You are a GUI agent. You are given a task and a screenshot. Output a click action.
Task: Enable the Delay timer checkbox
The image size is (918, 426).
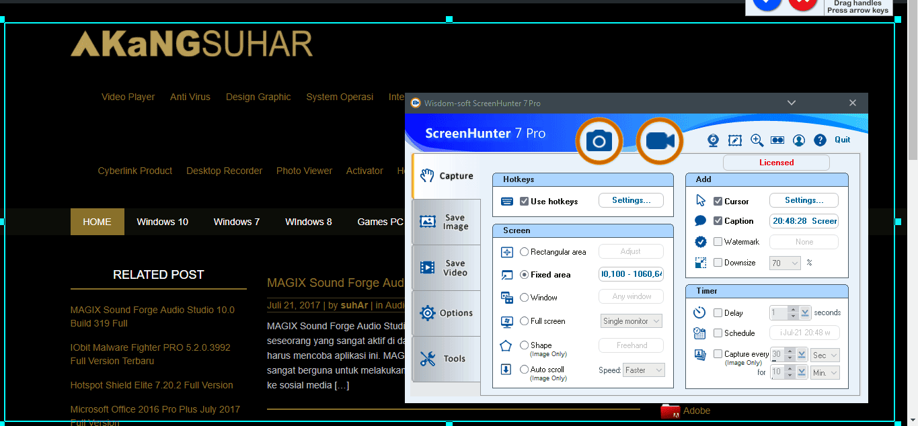[x=718, y=312]
